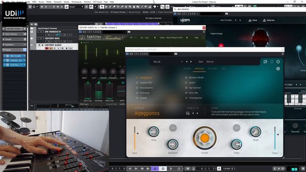Select mode 04 Multiverse
This screenshot has width=306, height=172.
click(x=142, y=93)
